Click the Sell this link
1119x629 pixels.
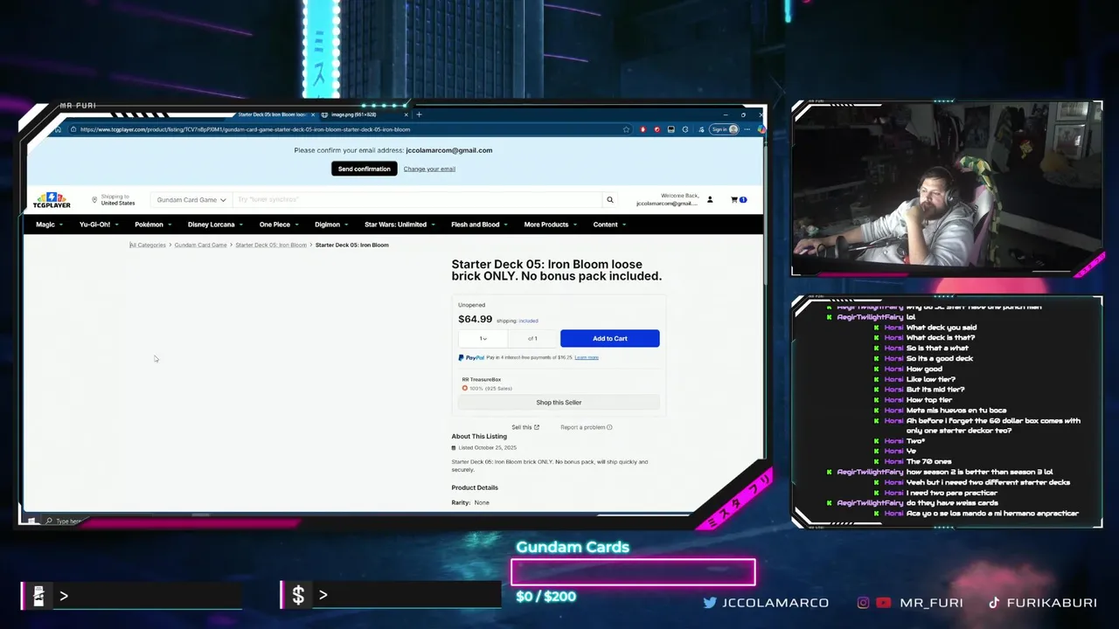tap(525, 427)
